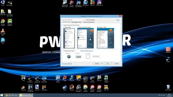
Task: Choose the Windows 7 style radio button
Action: pos(98,27)
